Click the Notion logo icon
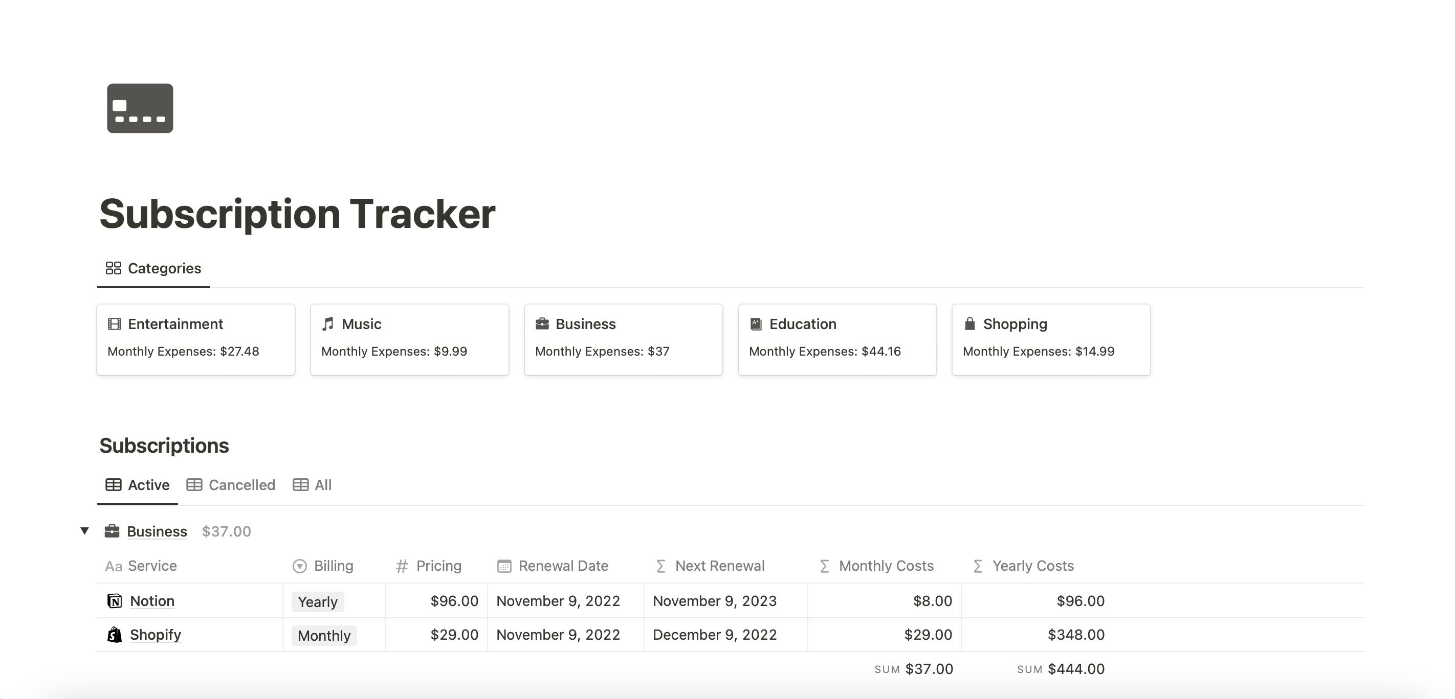 pyautogui.click(x=115, y=601)
